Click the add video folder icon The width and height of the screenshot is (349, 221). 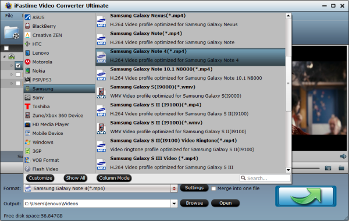12,33
